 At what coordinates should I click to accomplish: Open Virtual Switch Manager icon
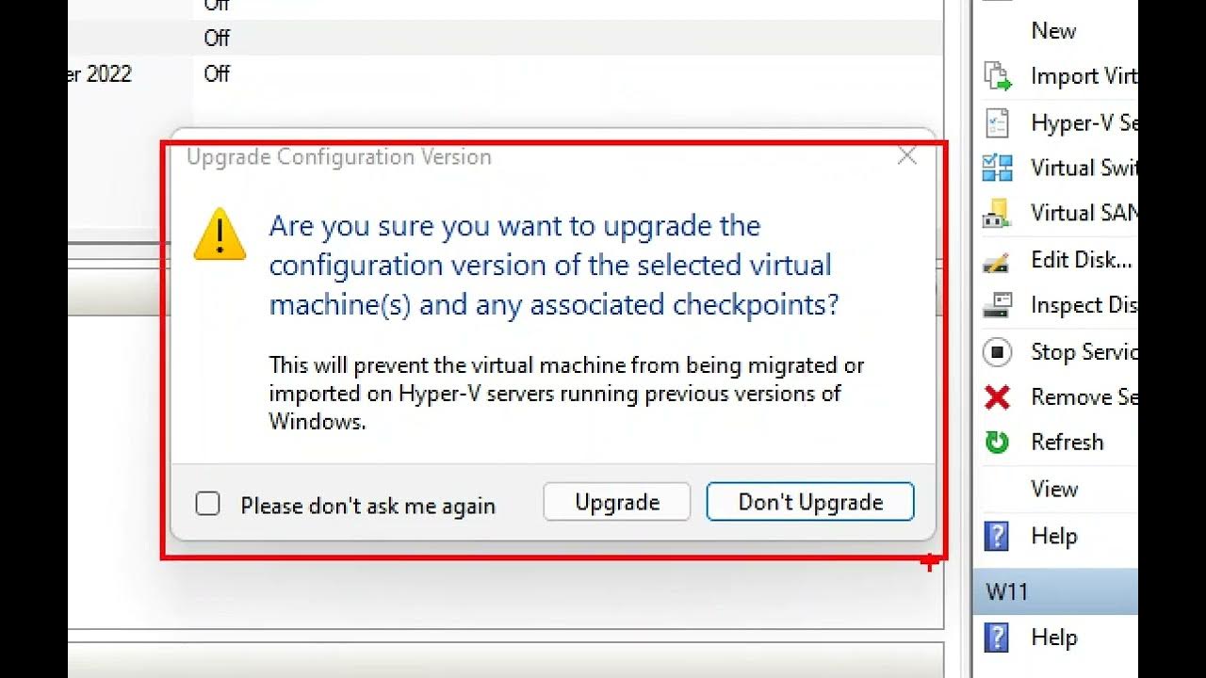tap(997, 168)
